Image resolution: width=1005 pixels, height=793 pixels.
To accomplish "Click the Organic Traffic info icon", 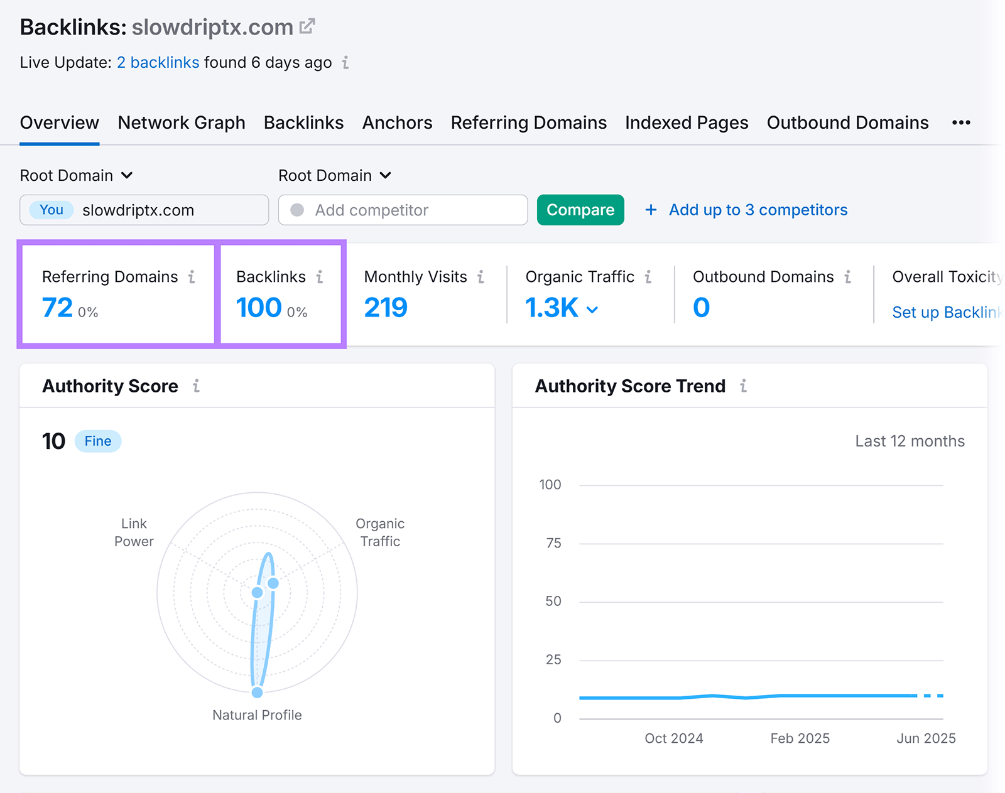I will pyautogui.click(x=648, y=276).
